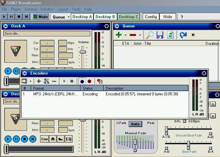Click the encoder export document icon
Viewport: 220px width, 157px height.
coord(100,81)
